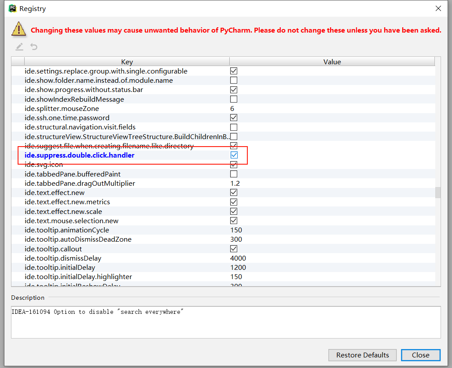Select the ide.tooltip.initialDelay.highlighter key
Image resolution: width=452 pixels, height=368 pixels.
[x=78, y=277]
